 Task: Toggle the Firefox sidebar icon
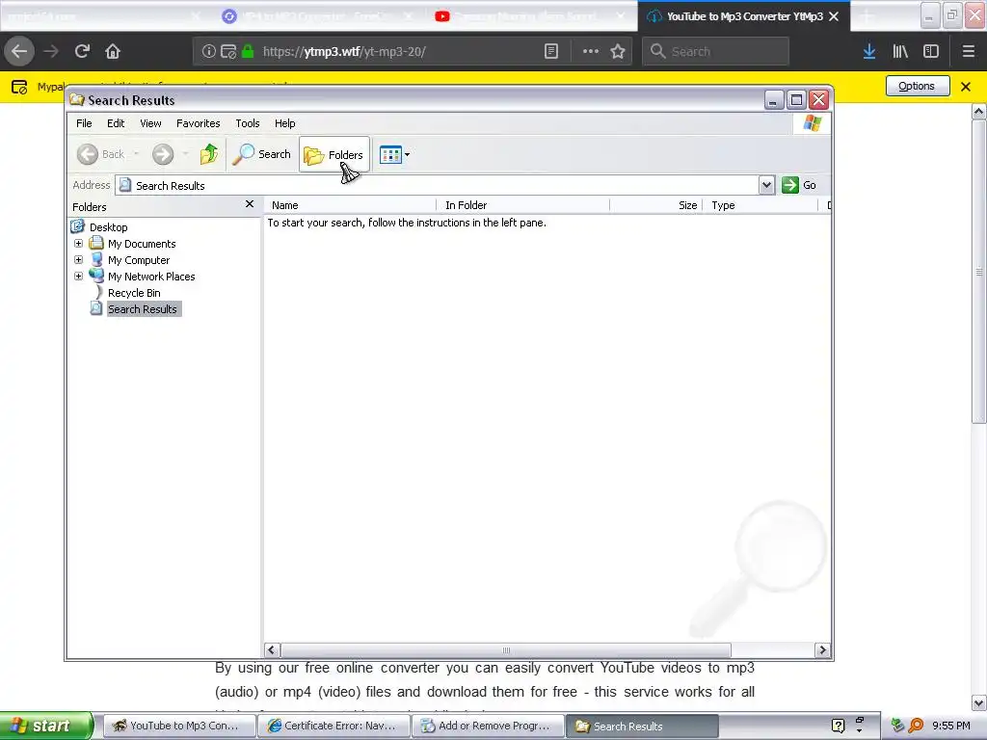coord(931,52)
